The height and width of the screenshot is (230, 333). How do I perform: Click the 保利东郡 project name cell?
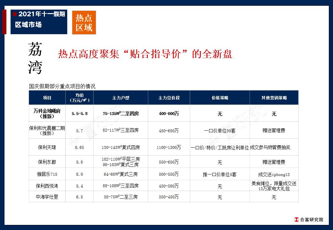pyautogui.click(x=47, y=162)
